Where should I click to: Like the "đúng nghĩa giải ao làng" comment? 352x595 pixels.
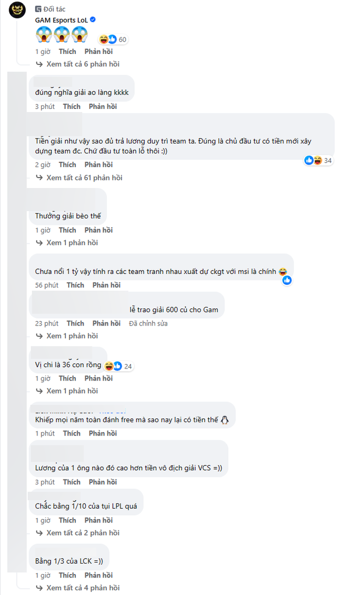click(71, 107)
